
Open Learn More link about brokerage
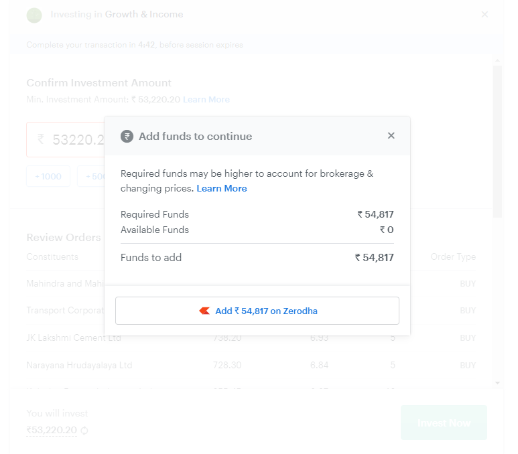(222, 189)
